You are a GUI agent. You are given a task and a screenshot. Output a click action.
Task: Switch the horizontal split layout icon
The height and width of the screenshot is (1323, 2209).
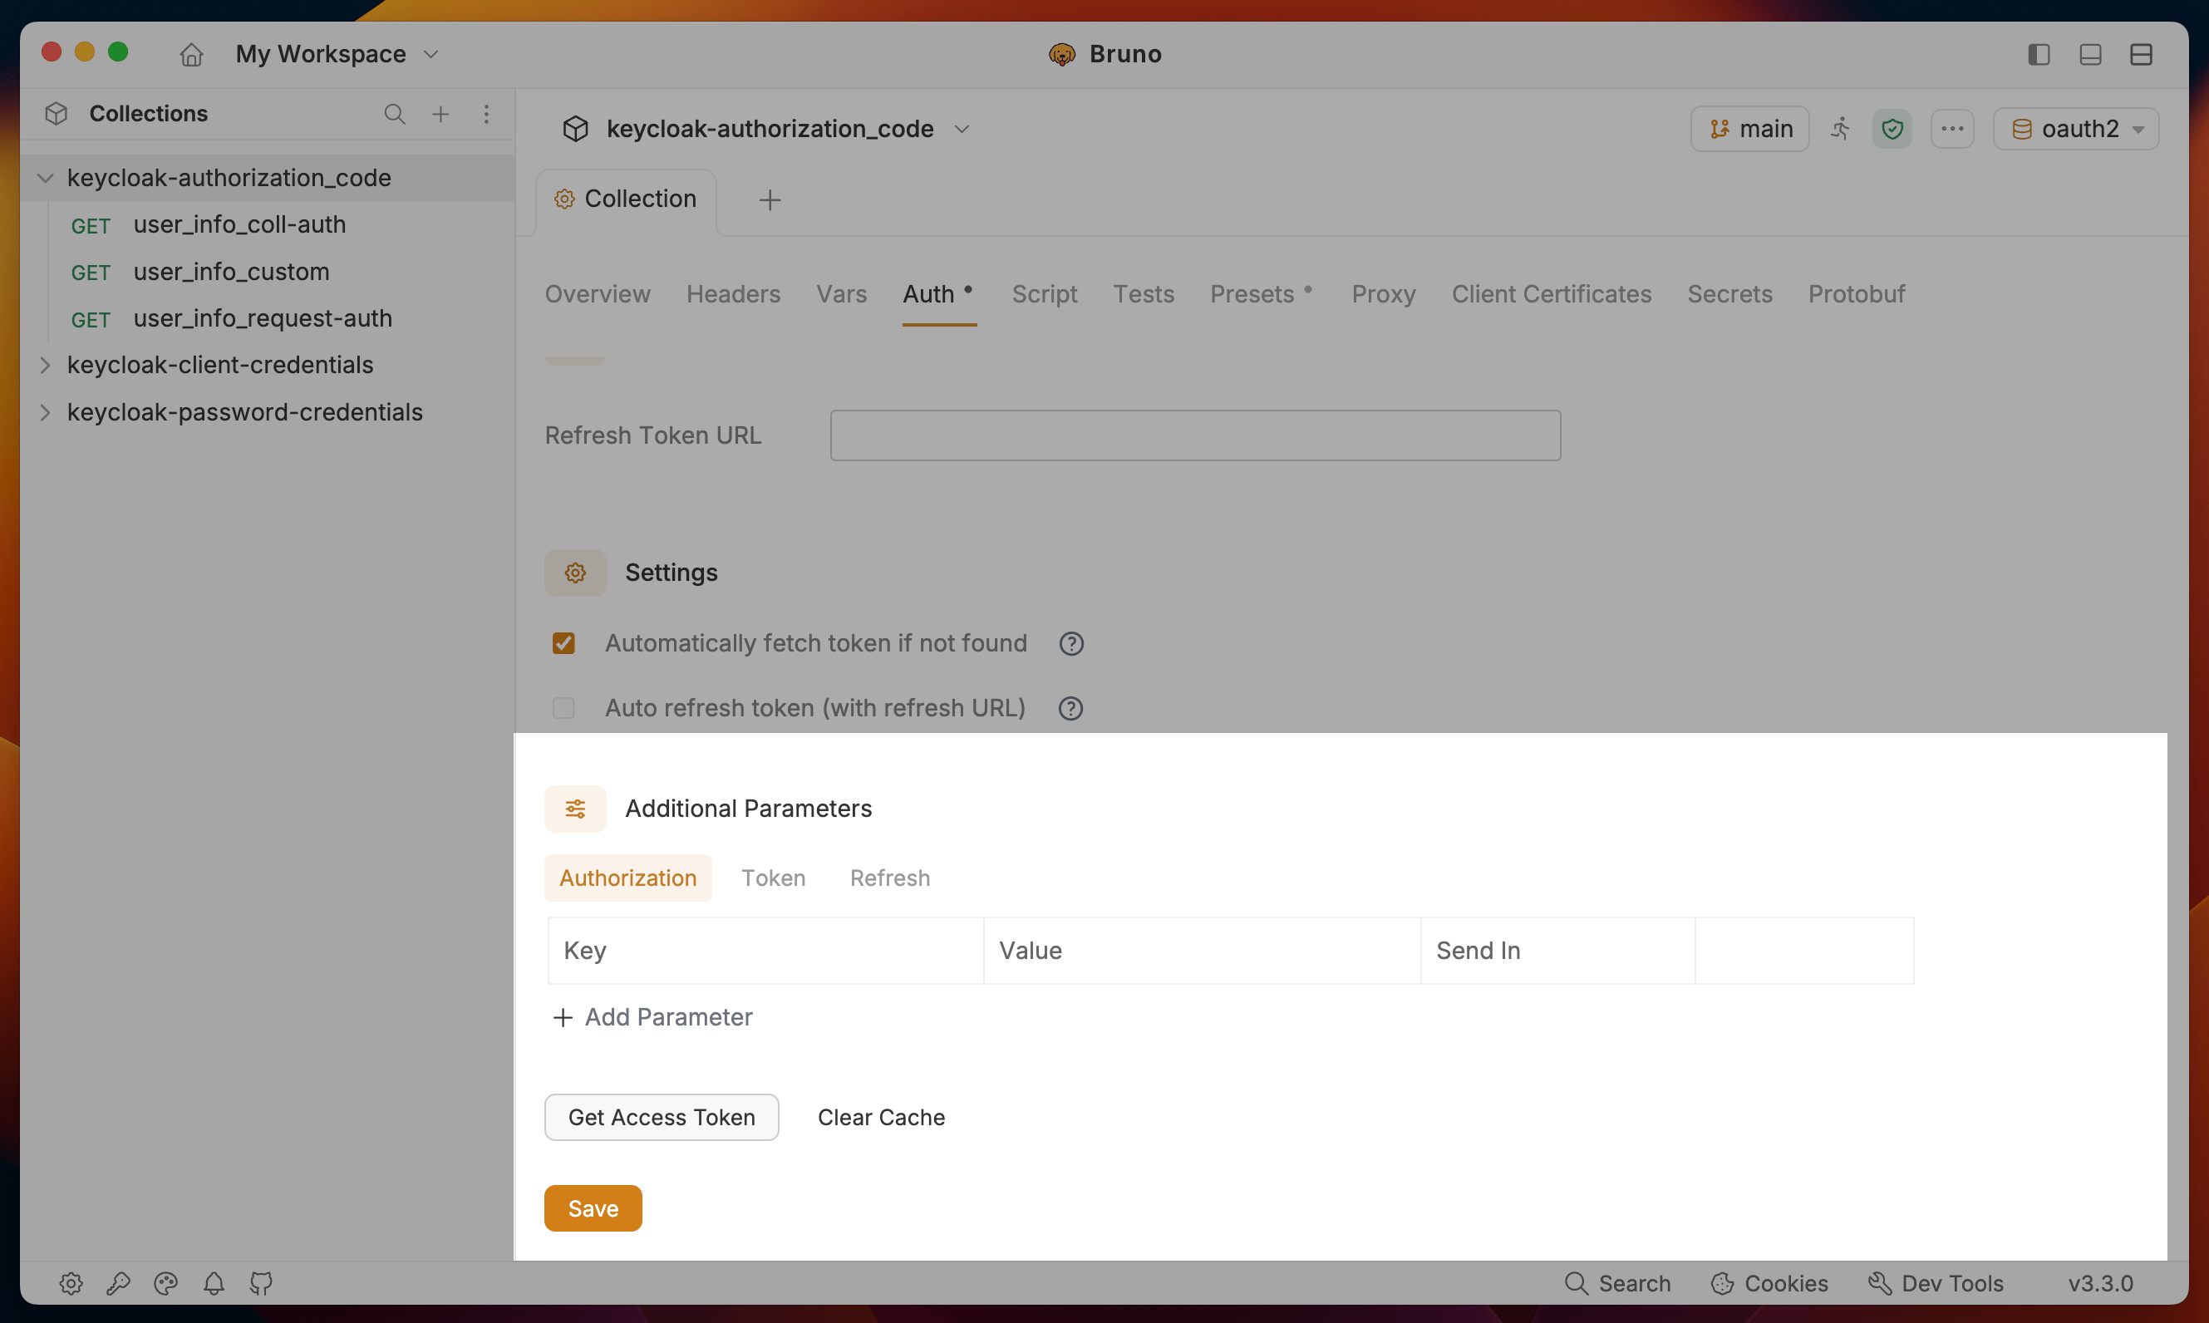pos(2141,54)
